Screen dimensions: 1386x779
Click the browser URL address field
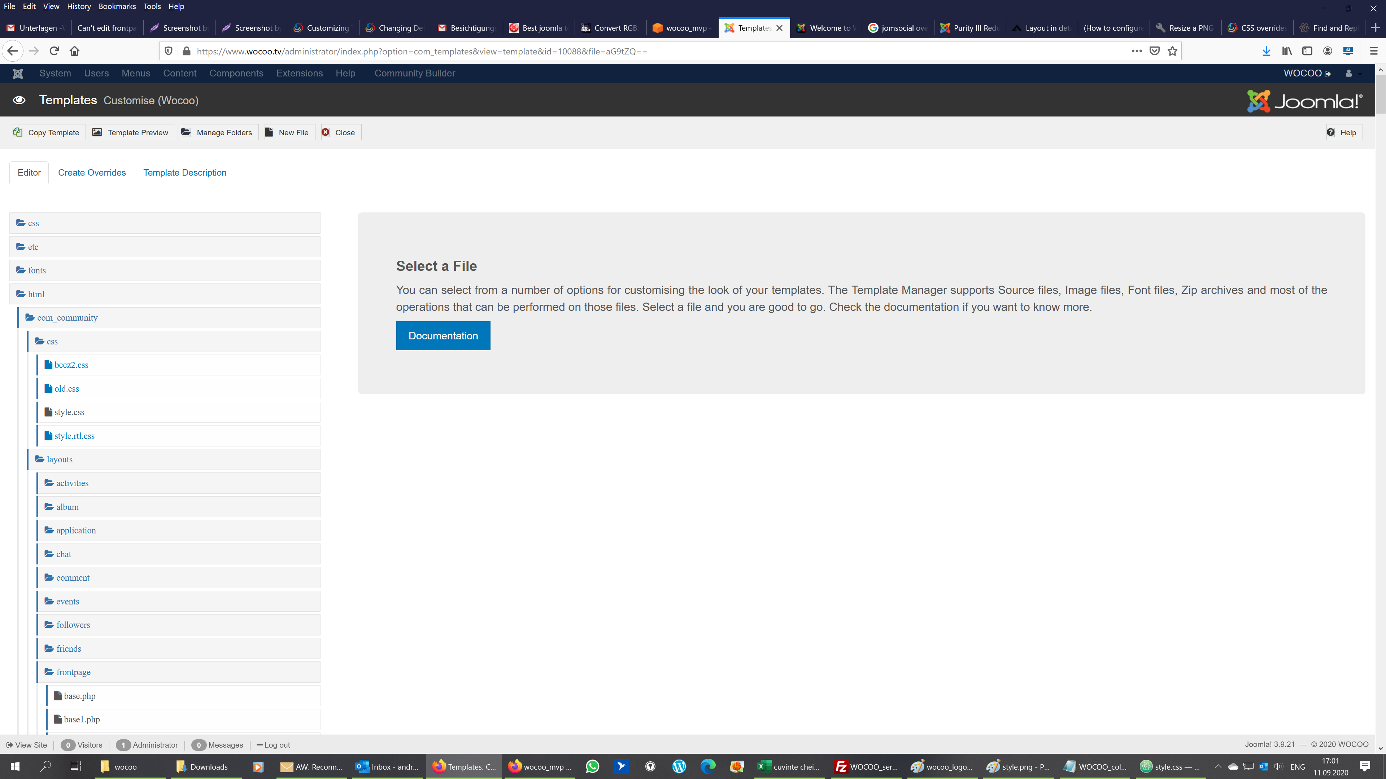coord(646,51)
